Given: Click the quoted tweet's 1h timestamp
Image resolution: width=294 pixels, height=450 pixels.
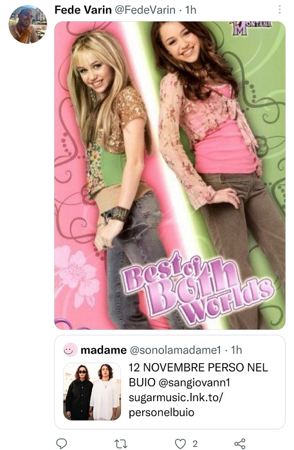Looking at the screenshot, I should [237, 350].
